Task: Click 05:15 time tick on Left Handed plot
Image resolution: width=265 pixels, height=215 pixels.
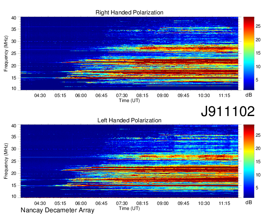Action: (60, 203)
